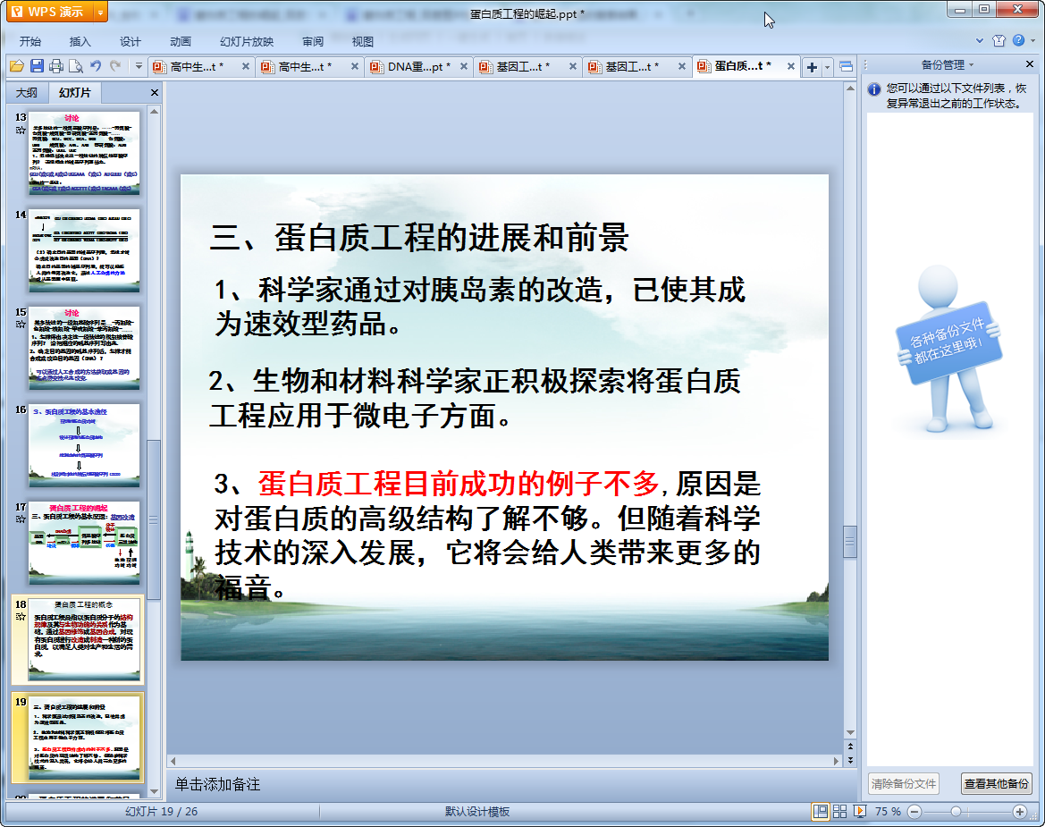Open the 审阅 ribbon tab
This screenshot has height=827, width=1045.
[x=313, y=41]
